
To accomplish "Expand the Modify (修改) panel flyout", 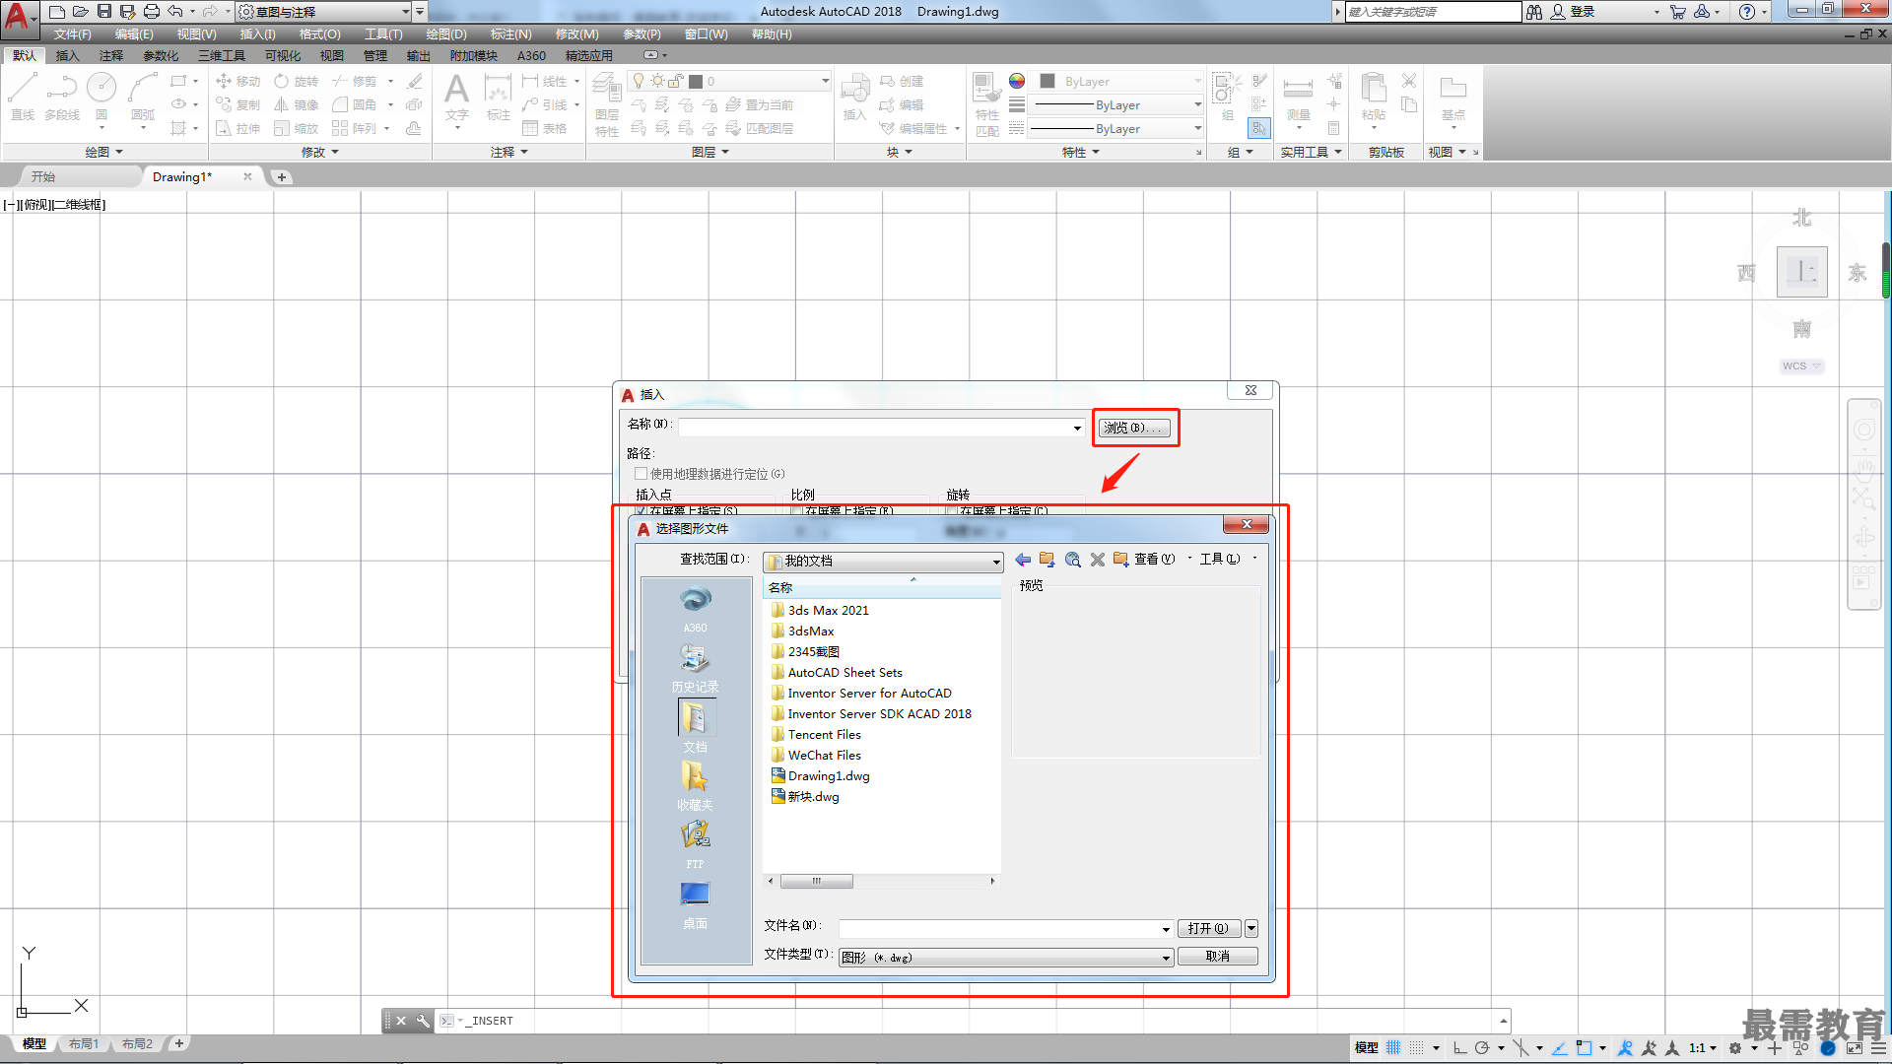I will (x=320, y=152).
